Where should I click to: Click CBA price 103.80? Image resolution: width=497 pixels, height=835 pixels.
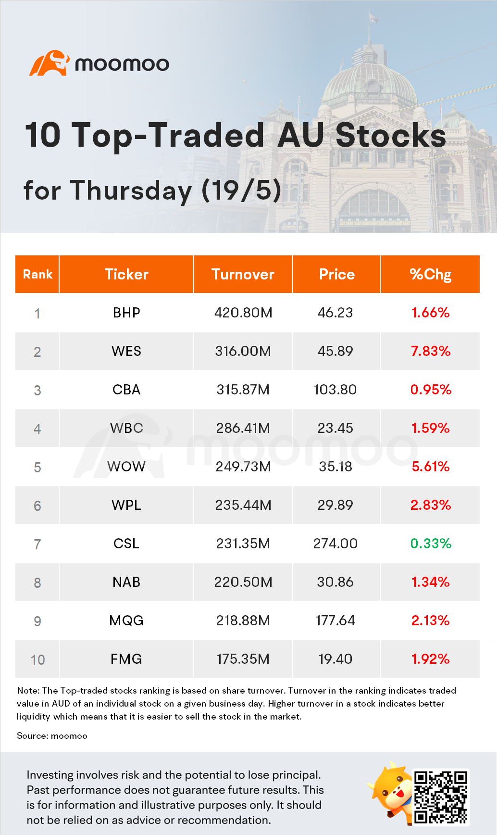(335, 390)
